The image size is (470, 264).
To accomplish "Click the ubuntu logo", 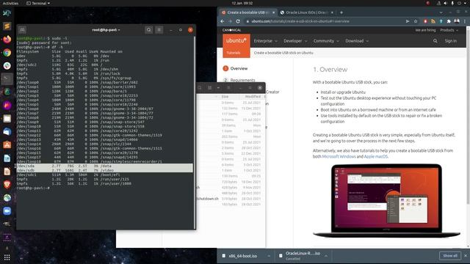I will click(x=236, y=41).
